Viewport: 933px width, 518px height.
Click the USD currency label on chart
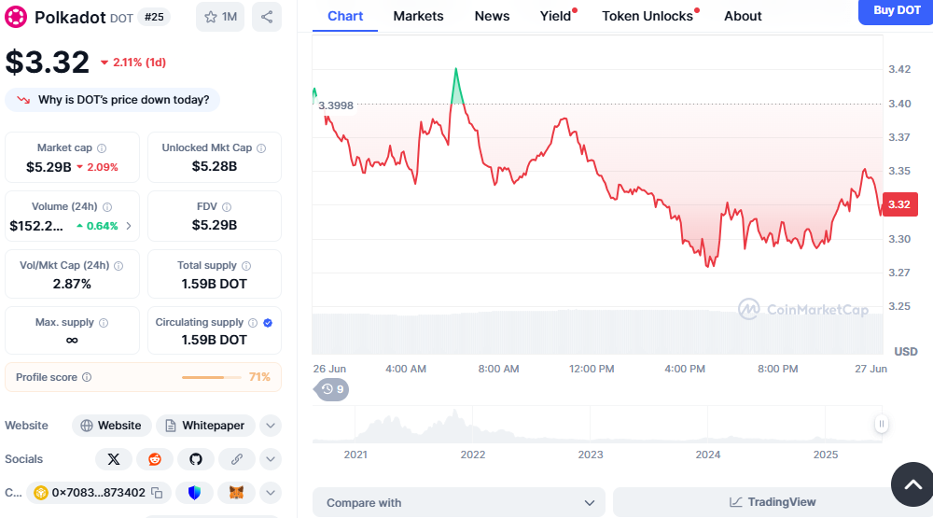point(906,352)
